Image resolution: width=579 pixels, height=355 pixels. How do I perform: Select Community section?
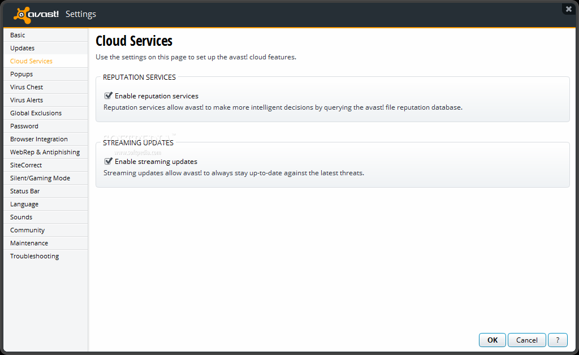pos(46,230)
